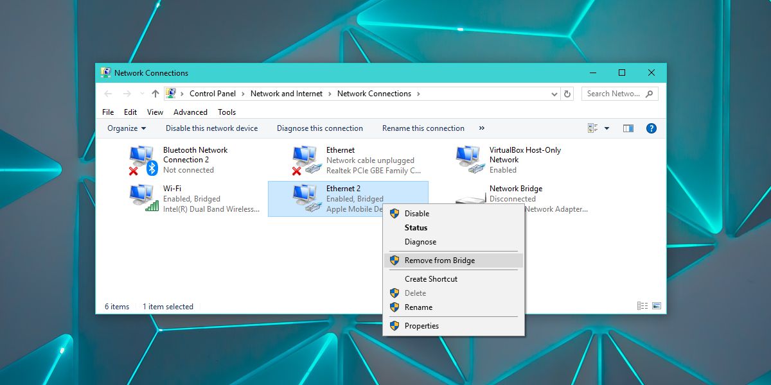Click the Search Network Connections field

[620, 94]
